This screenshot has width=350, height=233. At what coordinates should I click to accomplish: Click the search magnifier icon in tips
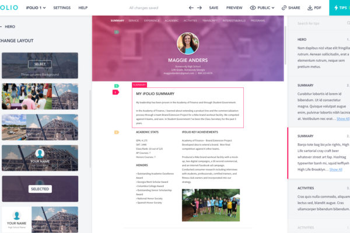click(x=348, y=23)
